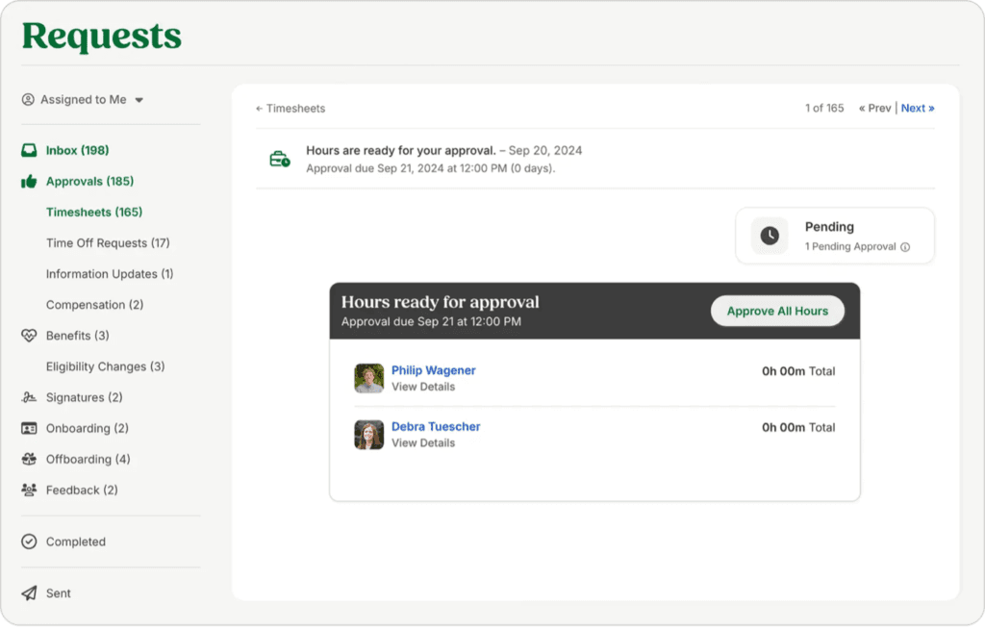This screenshot has height=629, width=985.
Task: Click the Inbox tray icon
Action: click(x=29, y=151)
